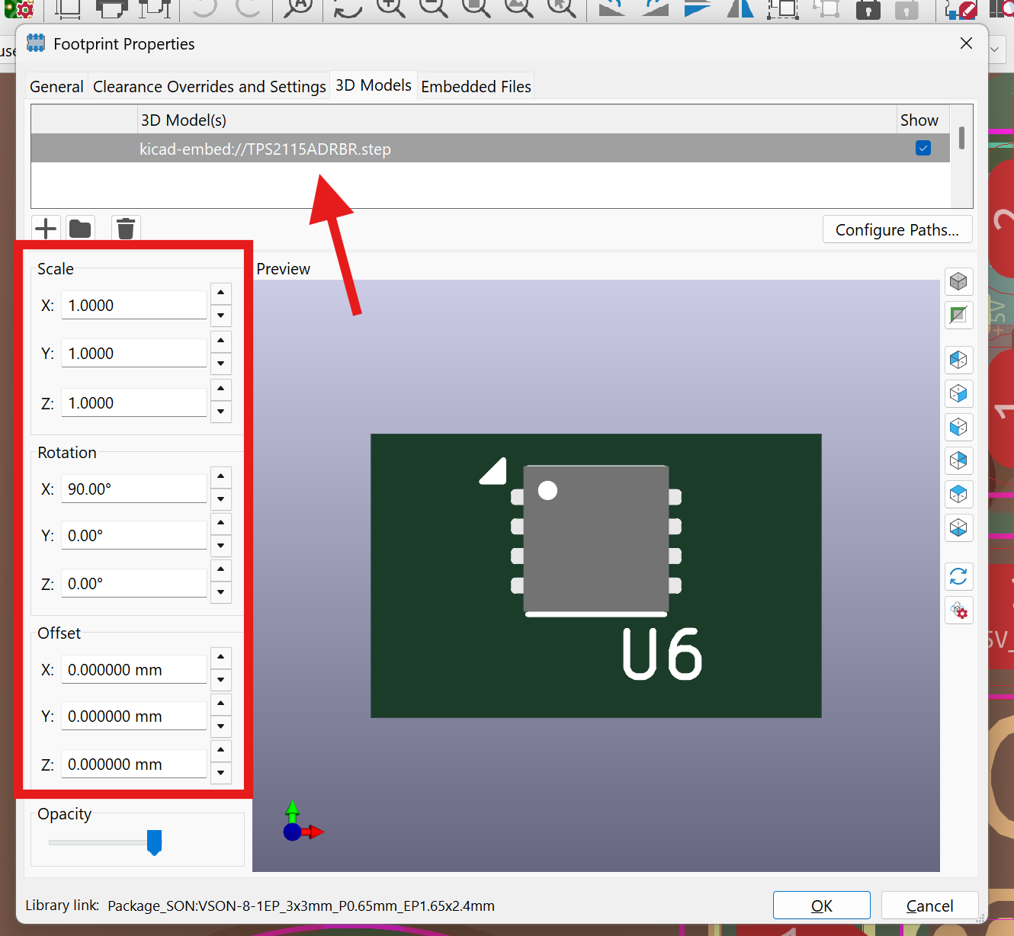
Task: Delete selected 3D model using trash icon
Action: [125, 228]
